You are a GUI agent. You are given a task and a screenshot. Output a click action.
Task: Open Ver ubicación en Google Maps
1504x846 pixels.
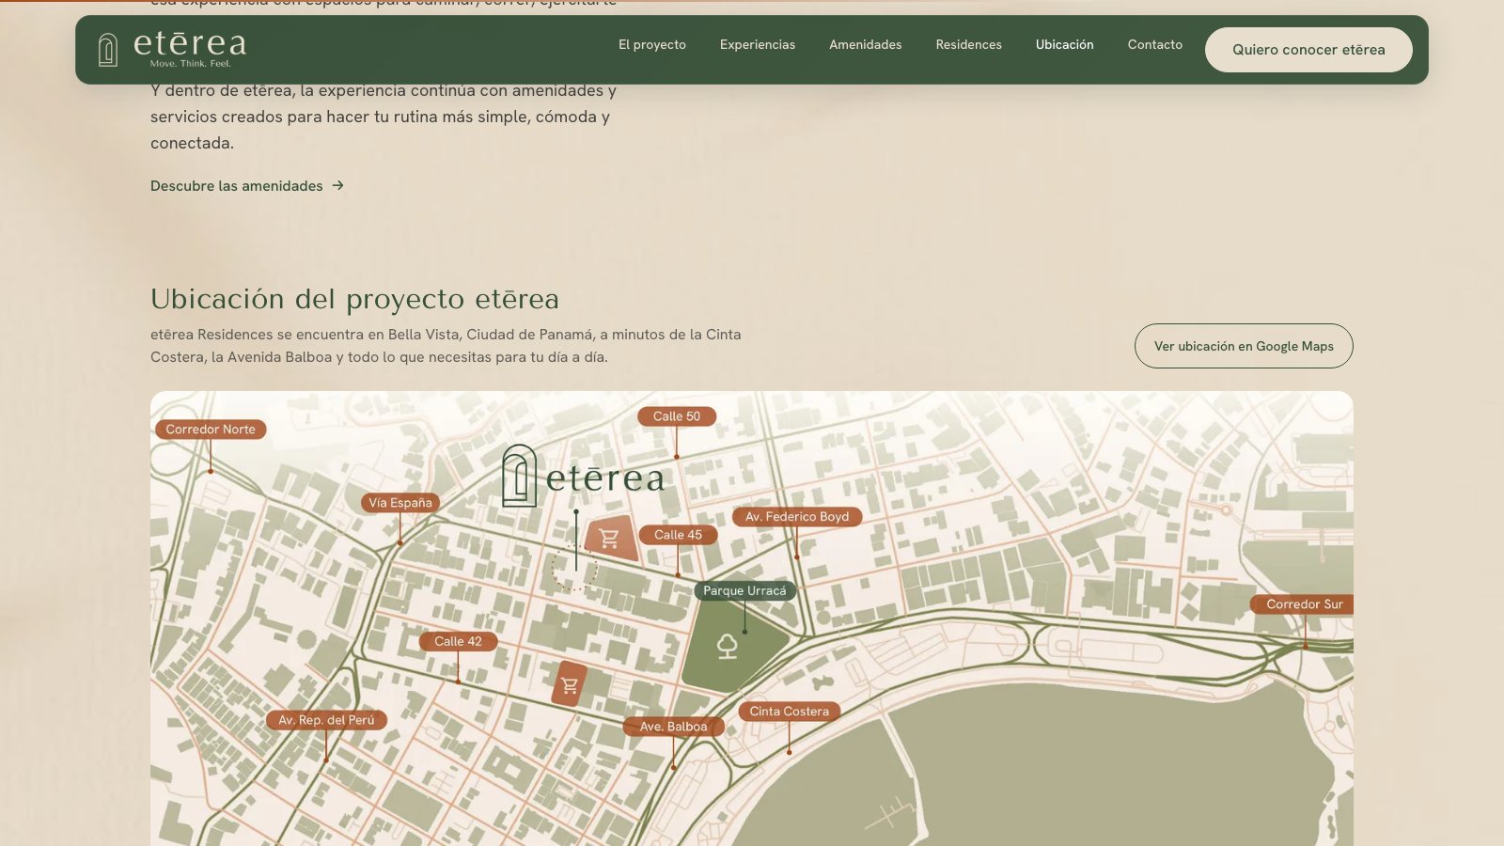(x=1244, y=346)
